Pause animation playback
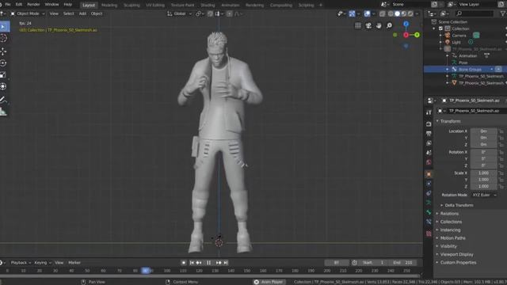Screen dimensions: 507x285 coord(208,263)
